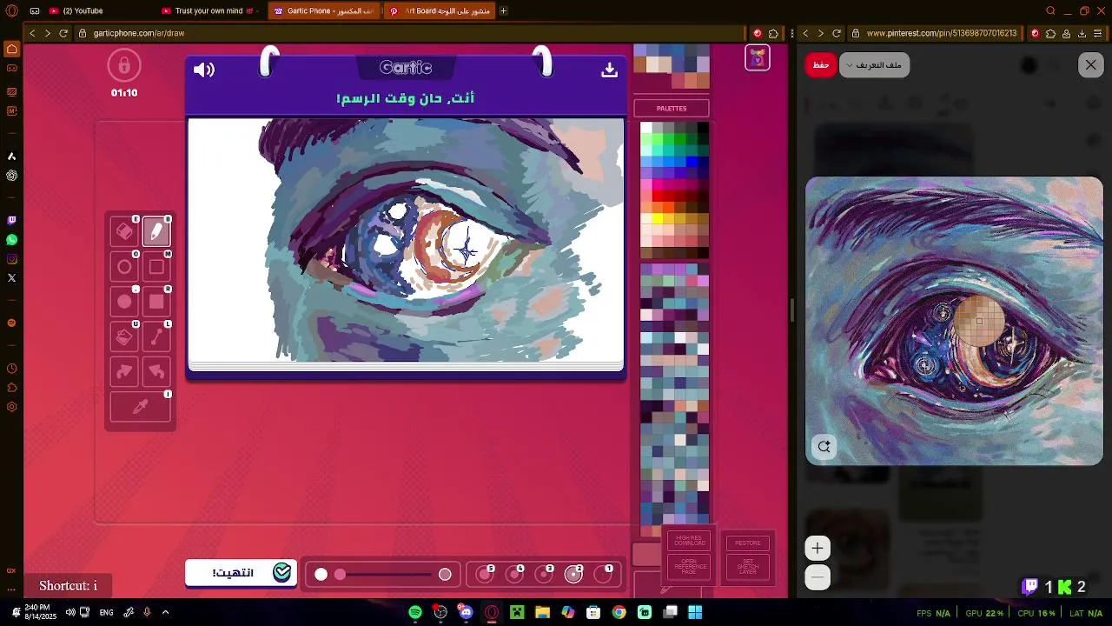The width and height of the screenshot is (1112, 626).
Task: Zoom out with Pinterest minus button
Action: [817, 577]
